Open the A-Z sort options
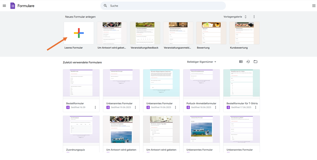 click(x=248, y=62)
